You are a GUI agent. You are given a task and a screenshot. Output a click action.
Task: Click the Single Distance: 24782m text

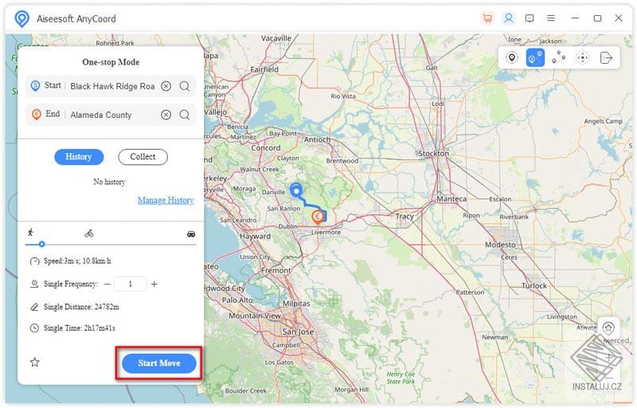pyautogui.click(x=81, y=307)
